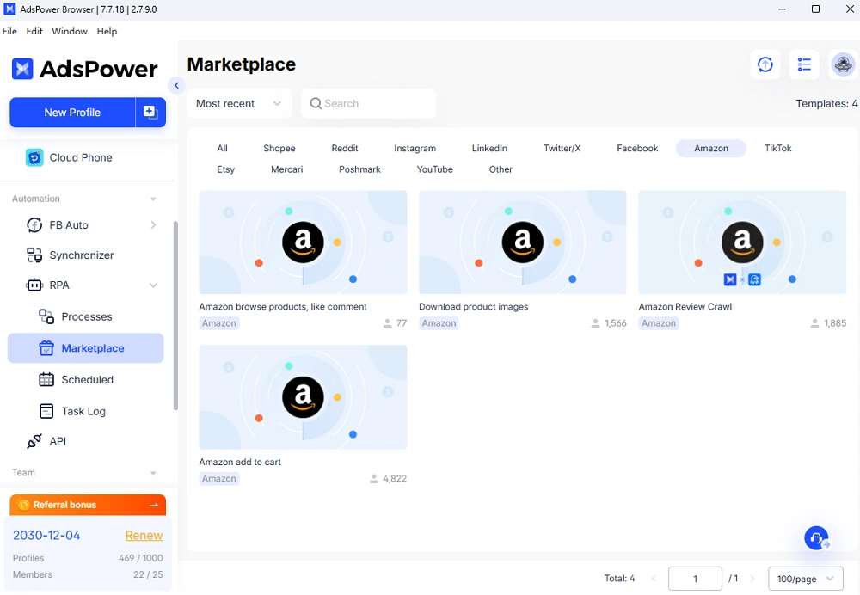Click the New Profile button
Viewport: 860px width, 595px height.
click(x=72, y=113)
